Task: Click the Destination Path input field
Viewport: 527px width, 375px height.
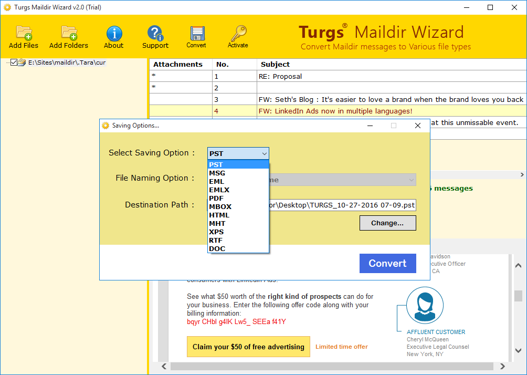Action: [342, 205]
